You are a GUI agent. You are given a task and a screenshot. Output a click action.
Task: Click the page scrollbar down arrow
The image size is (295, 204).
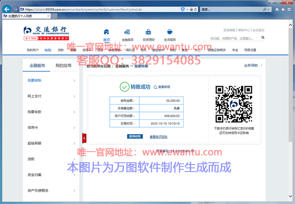pyautogui.click(x=290, y=196)
